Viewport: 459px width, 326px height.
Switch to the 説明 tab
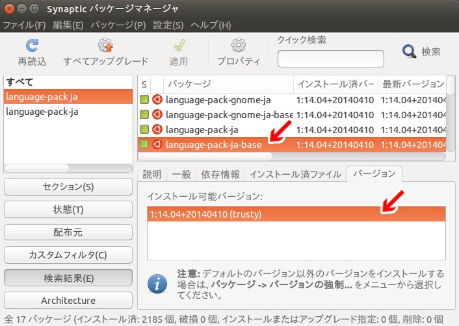pos(152,175)
